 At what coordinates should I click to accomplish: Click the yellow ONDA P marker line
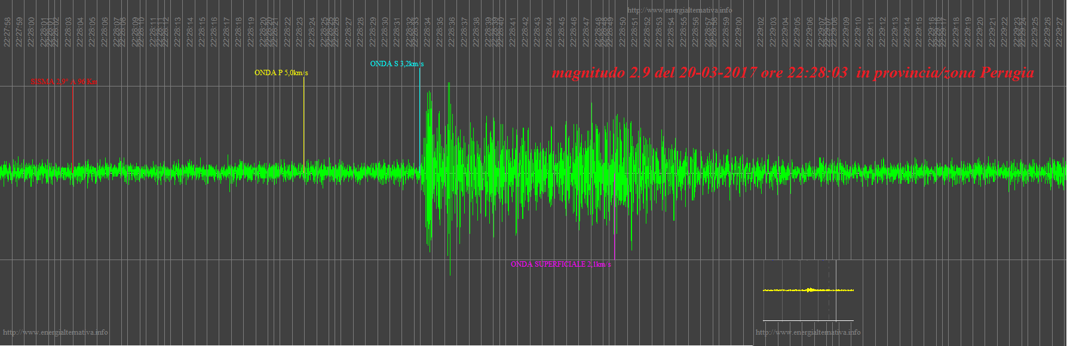[304, 119]
